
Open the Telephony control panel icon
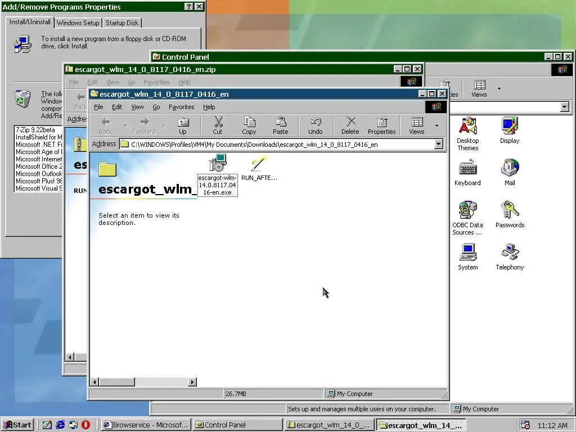point(510,257)
